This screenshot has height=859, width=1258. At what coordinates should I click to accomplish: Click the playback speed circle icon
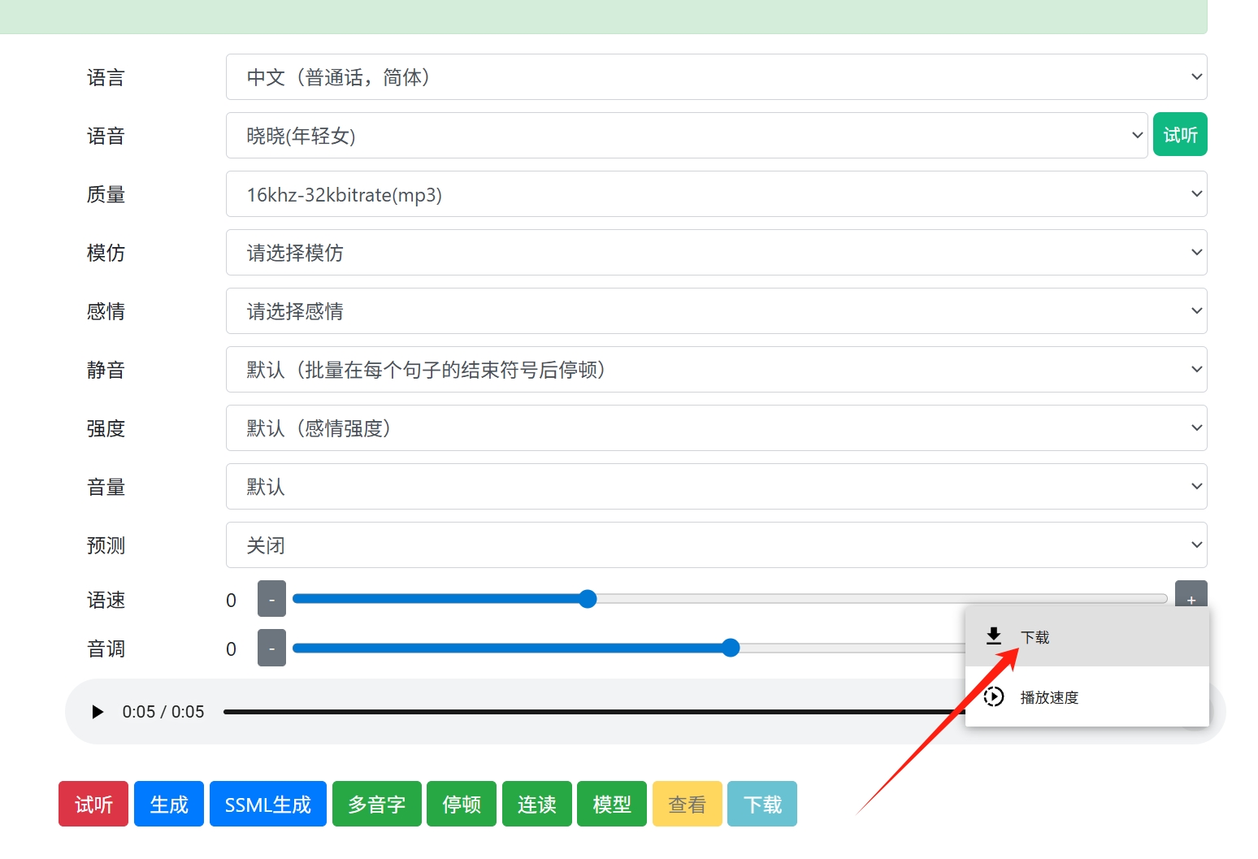994,696
